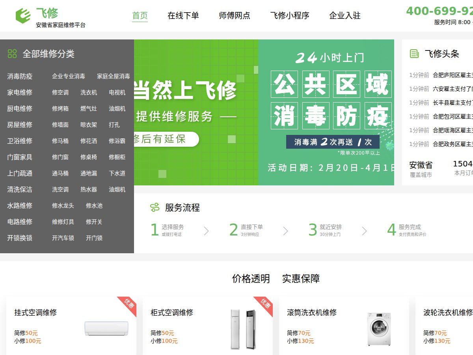This screenshot has height=355, width=473.
Task: Select 修花洒 link
Action: (89, 141)
